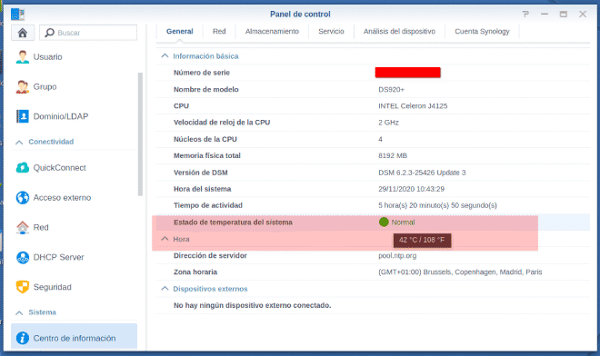
Task: Collapse the Dispositivos externos section
Action: (165, 288)
